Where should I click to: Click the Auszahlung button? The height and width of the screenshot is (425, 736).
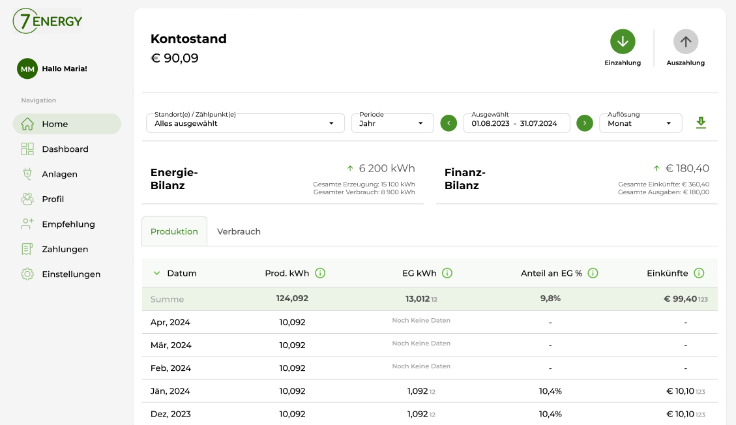685,42
